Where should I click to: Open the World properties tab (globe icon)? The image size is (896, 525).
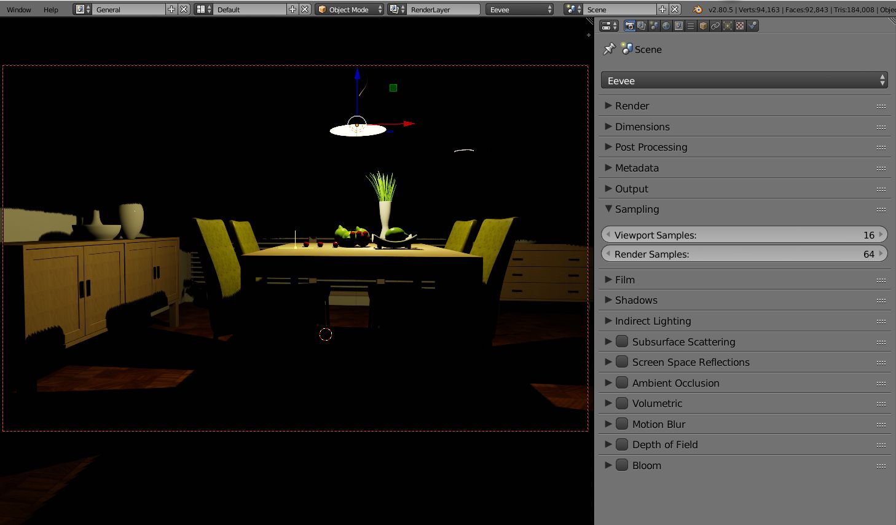click(666, 26)
